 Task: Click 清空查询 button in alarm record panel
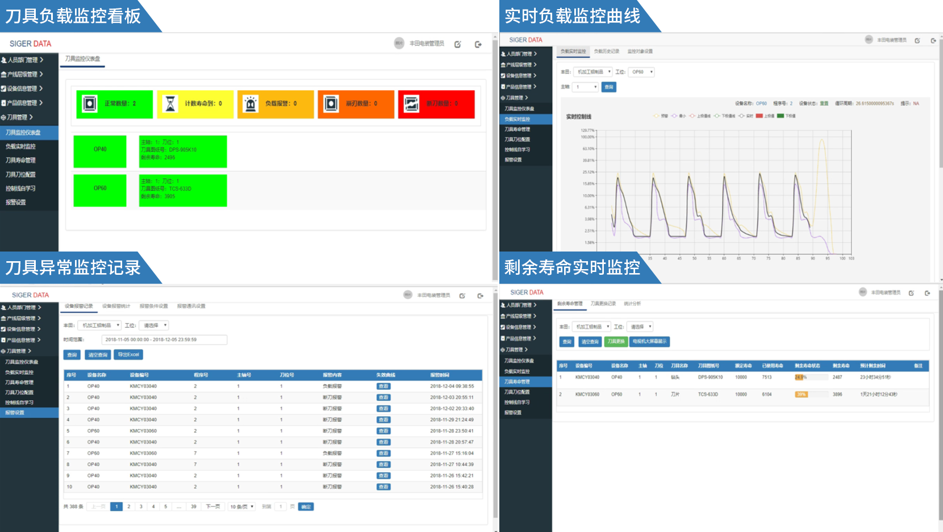click(98, 355)
